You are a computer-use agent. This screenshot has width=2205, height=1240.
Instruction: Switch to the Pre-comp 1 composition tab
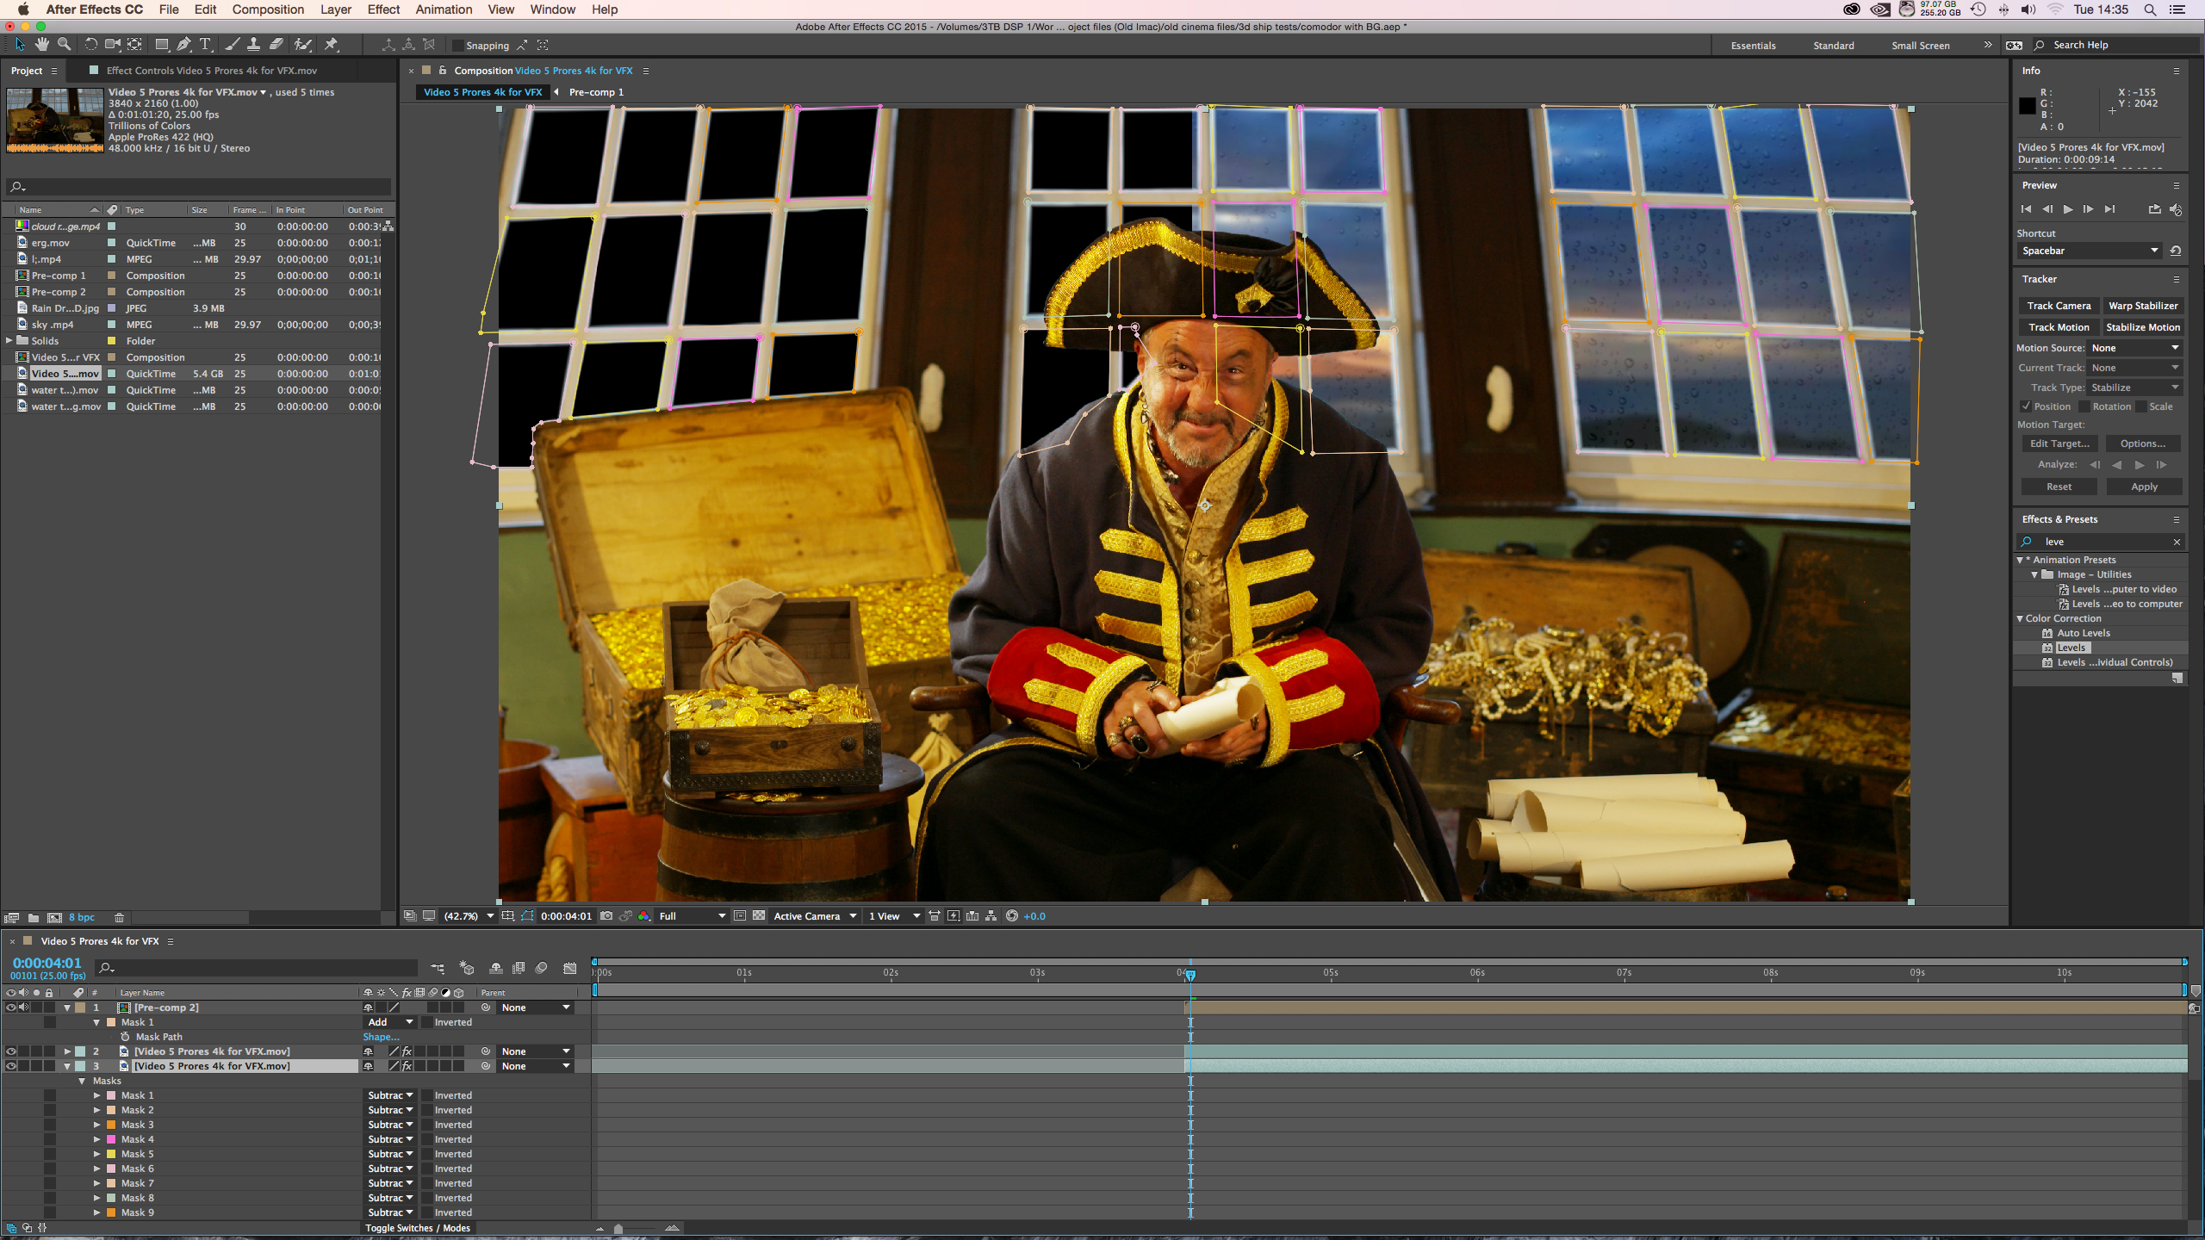pos(595,91)
